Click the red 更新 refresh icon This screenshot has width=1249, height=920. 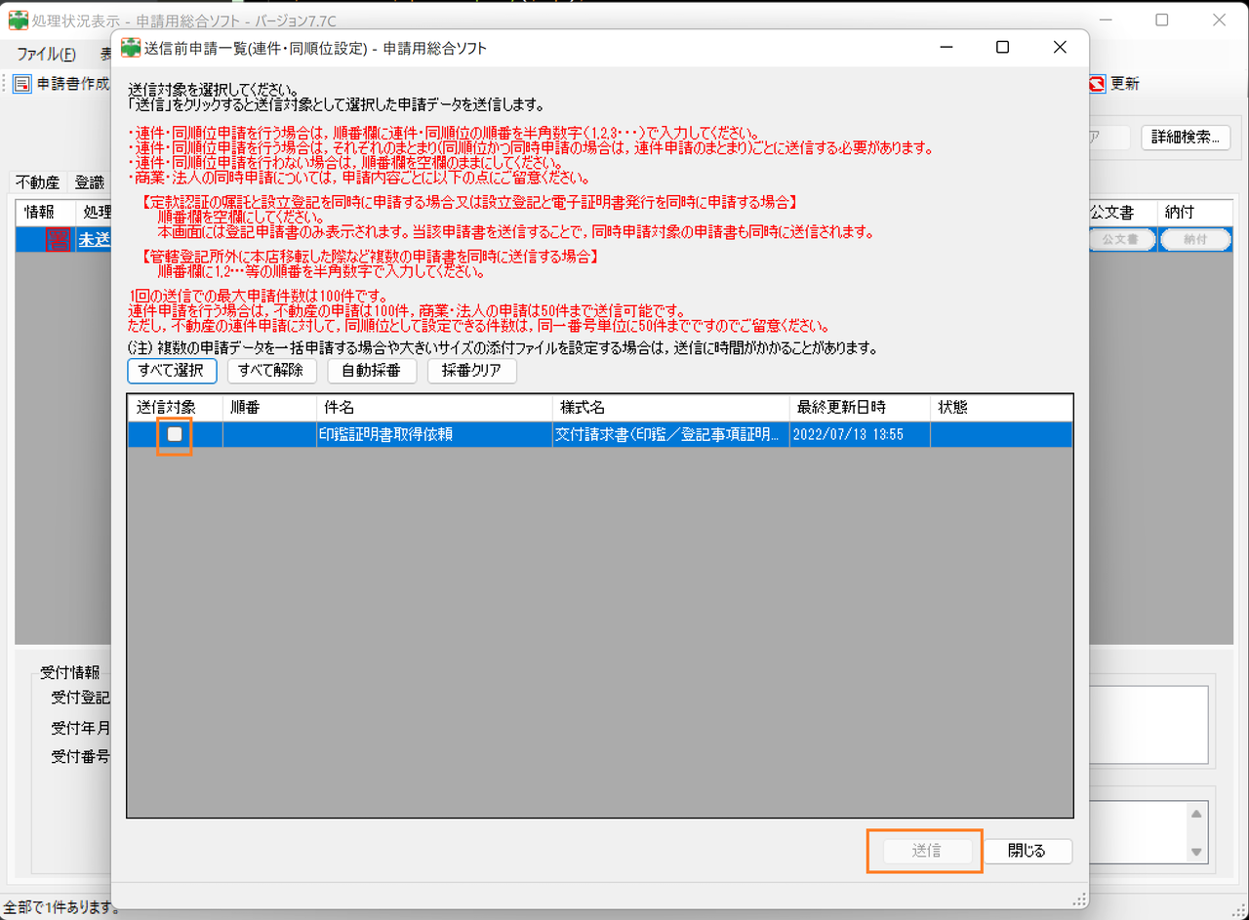click(1097, 84)
